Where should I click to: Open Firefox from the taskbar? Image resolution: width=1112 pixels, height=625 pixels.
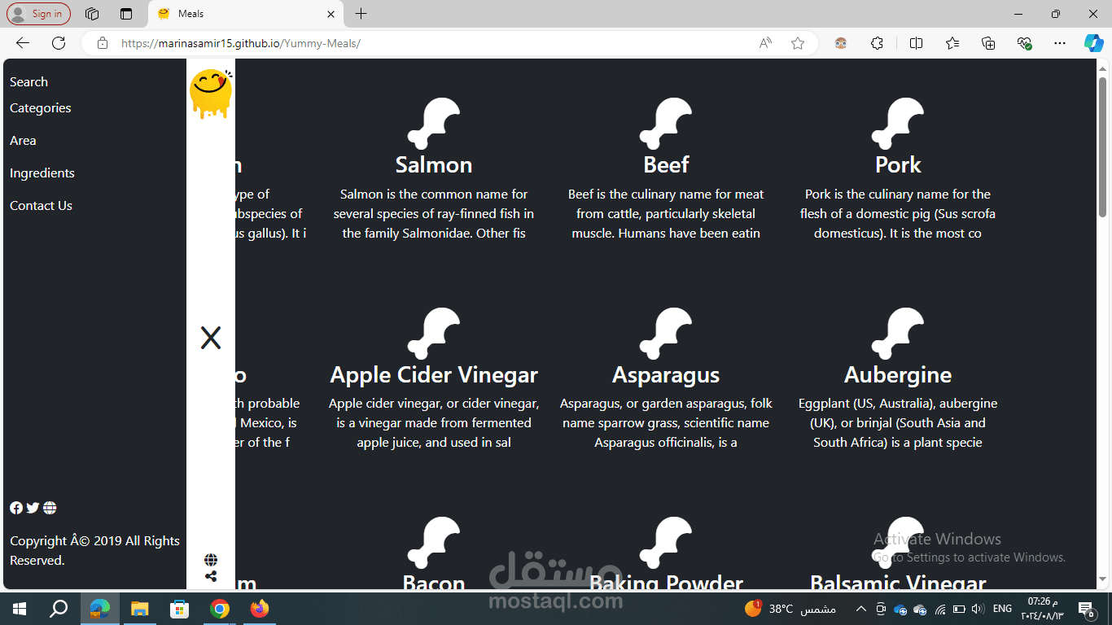pyautogui.click(x=260, y=609)
